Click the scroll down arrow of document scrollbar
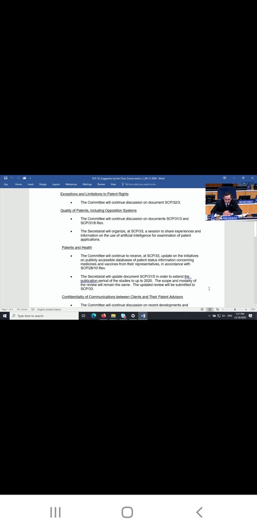The width and height of the screenshot is (257, 529). point(255,305)
